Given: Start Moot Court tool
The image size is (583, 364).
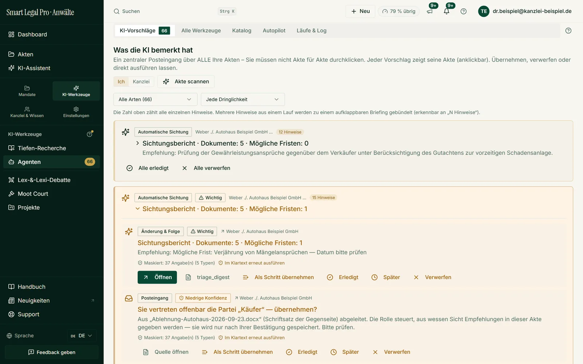Looking at the screenshot, I should [52, 194].
